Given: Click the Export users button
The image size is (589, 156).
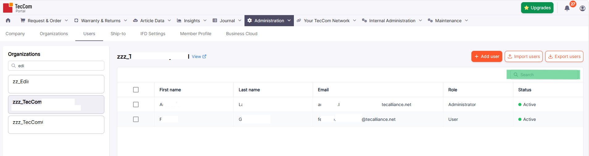Looking at the screenshot, I should point(564,56).
